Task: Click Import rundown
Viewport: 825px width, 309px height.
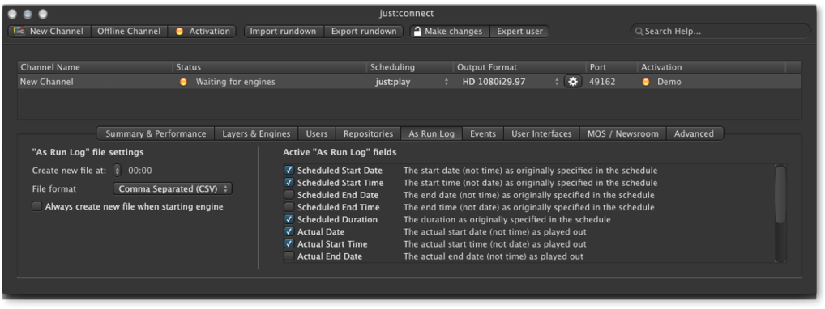Action: [283, 31]
